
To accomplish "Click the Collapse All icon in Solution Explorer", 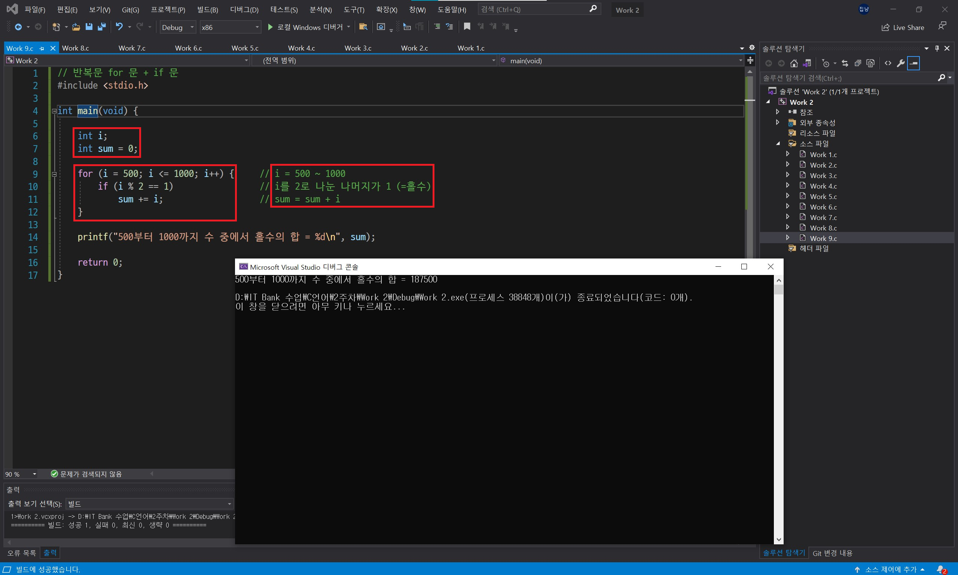I will coord(858,63).
